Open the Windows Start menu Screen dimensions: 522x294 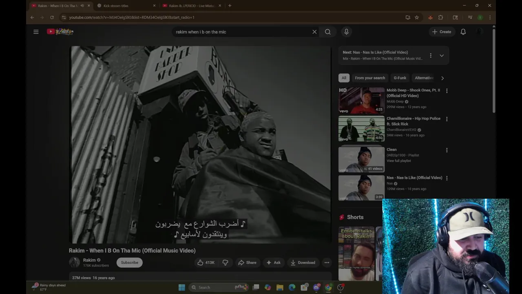point(181,287)
